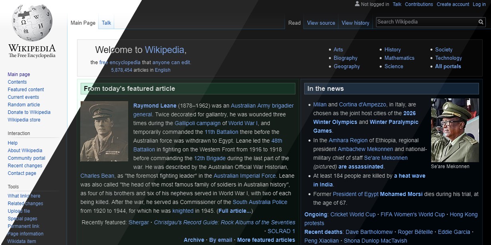Open the Help link in sidebar
The image size is (491, 245).
tap(13, 143)
